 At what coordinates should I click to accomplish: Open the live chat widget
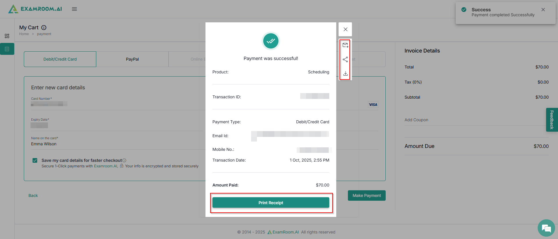coord(546,228)
